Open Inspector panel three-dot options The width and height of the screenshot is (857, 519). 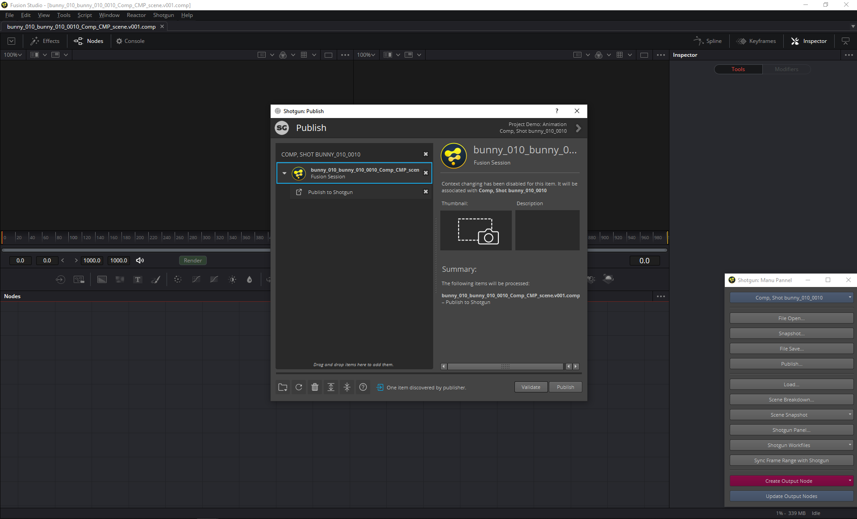pyautogui.click(x=849, y=55)
